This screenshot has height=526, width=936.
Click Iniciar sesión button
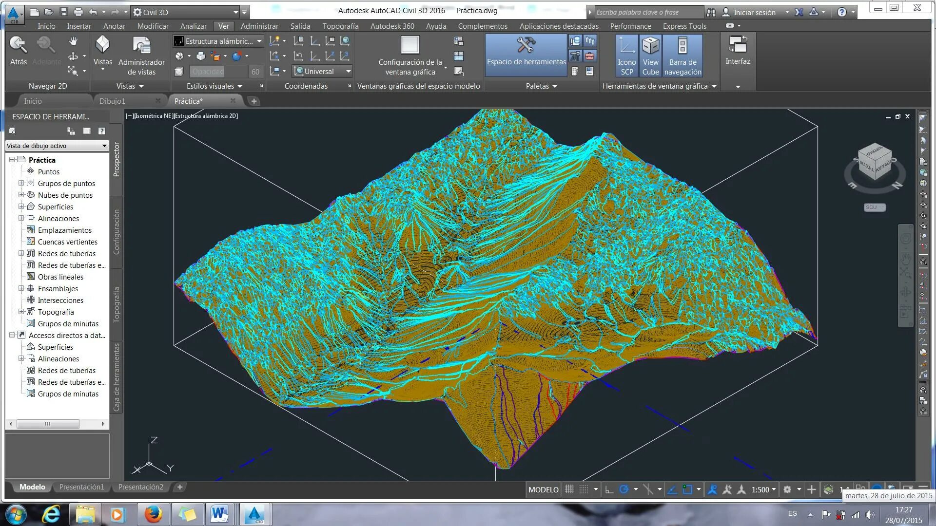[754, 12]
